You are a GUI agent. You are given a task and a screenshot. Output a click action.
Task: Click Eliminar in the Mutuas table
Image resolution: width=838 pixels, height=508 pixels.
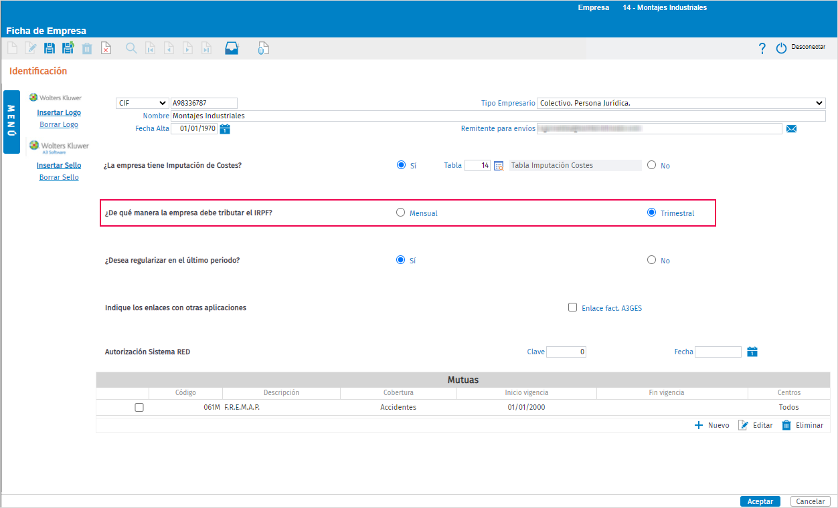click(x=803, y=425)
